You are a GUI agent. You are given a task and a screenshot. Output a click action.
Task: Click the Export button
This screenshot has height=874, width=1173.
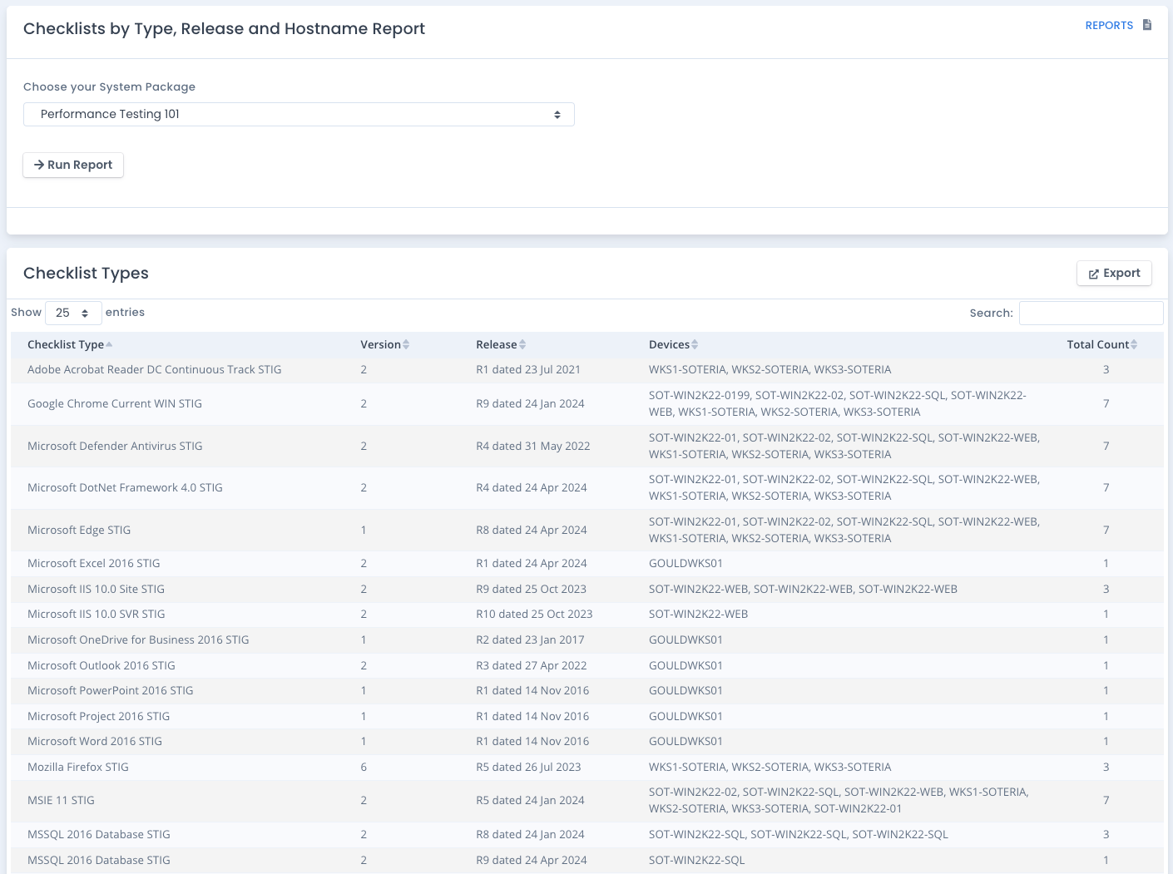[x=1114, y=273]
